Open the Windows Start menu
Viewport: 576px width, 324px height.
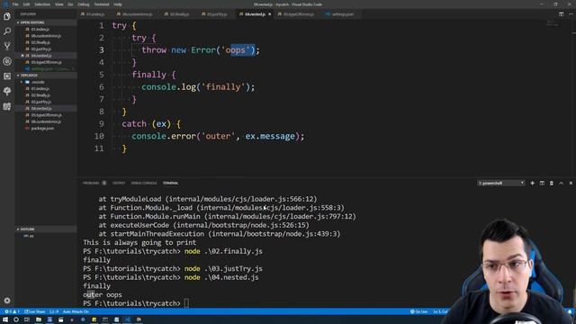(5, 319)
